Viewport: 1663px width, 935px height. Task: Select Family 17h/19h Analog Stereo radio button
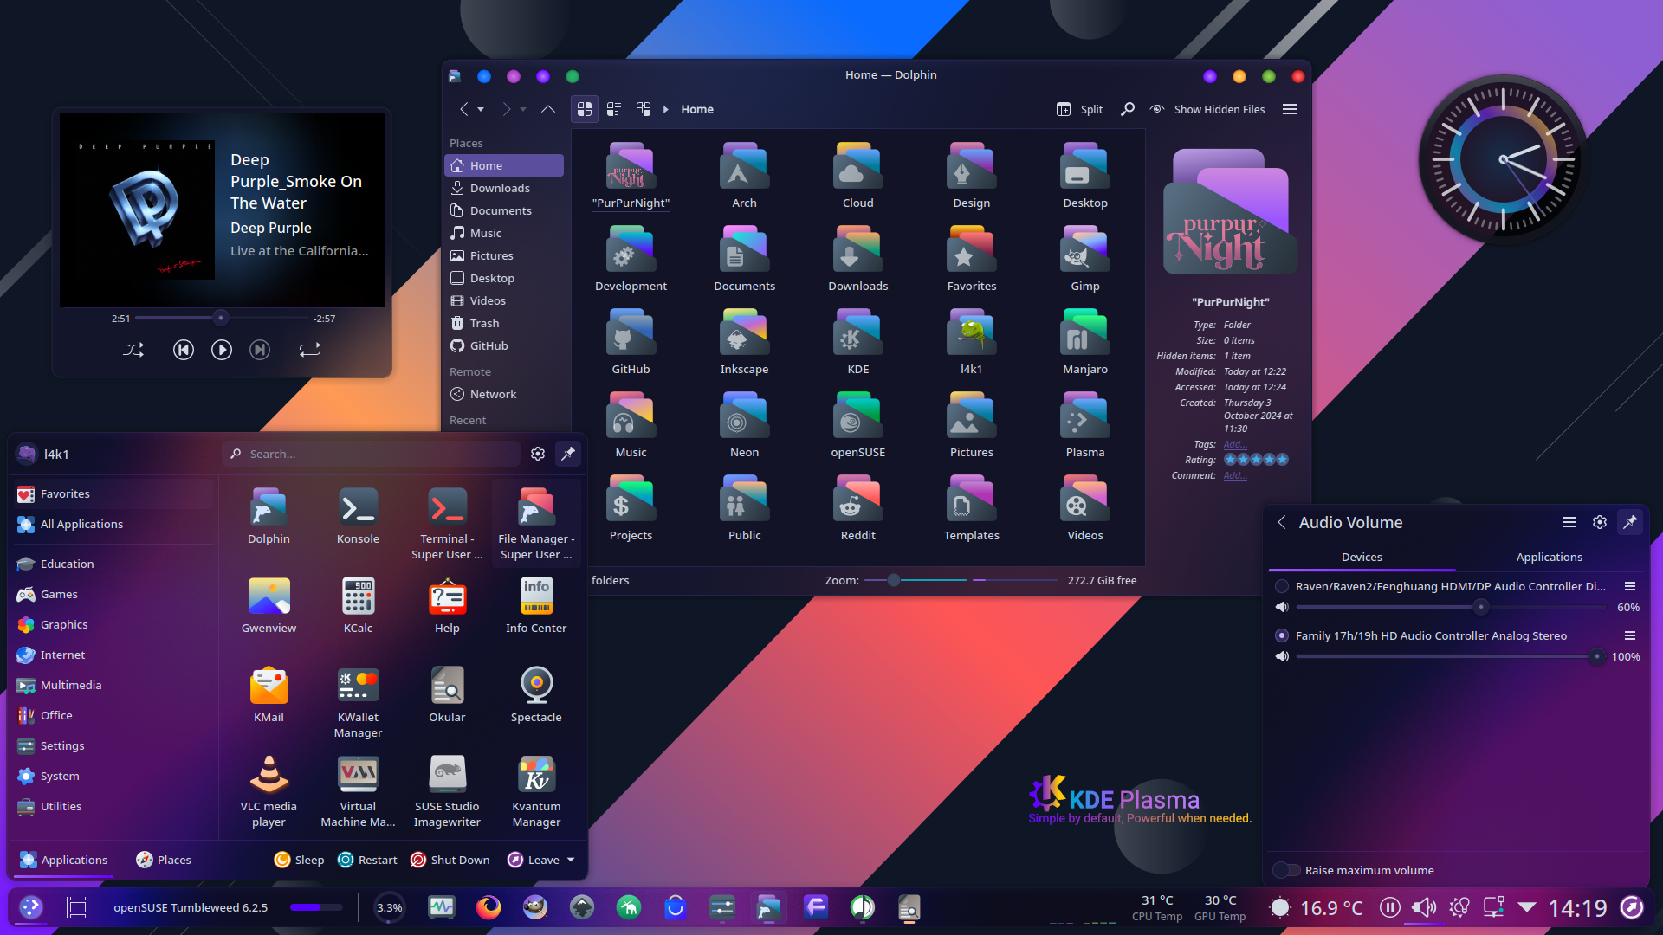[1282, 635]
